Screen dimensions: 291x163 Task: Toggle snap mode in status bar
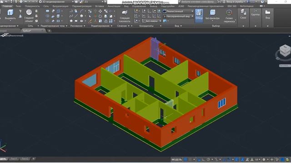190,159
